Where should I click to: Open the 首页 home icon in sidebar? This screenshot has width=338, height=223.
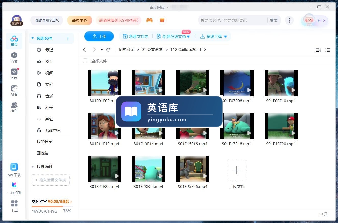(14, 41)
